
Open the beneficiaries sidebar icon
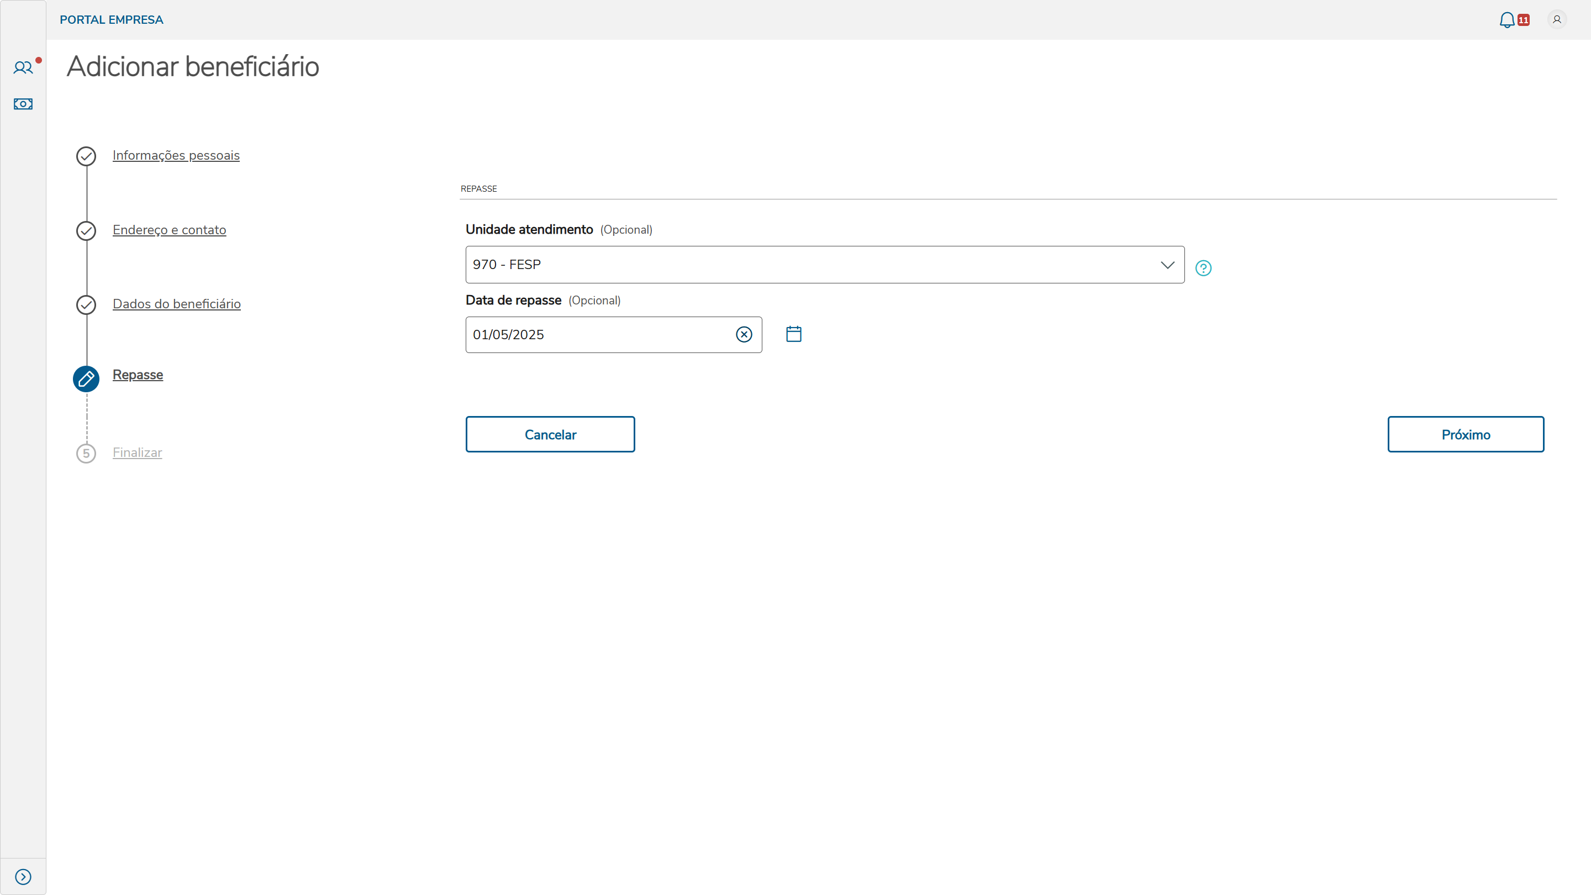click(23, 67)
